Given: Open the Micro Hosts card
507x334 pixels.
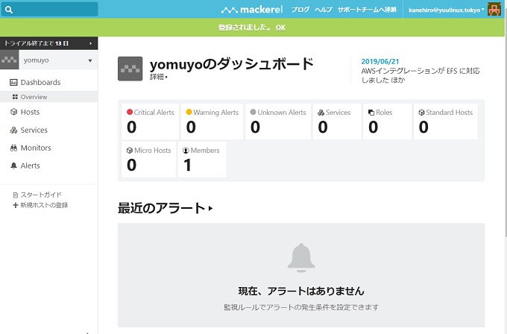Looking at the screenshot, I should click(148, 160).
